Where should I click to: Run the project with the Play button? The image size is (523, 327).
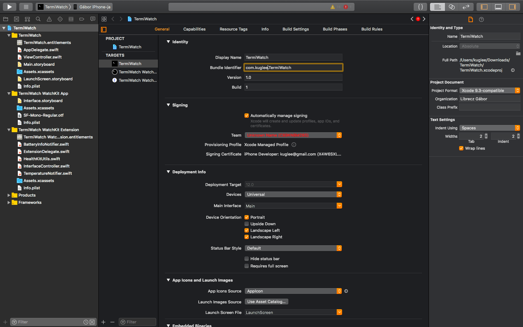[x=9, y=7]
